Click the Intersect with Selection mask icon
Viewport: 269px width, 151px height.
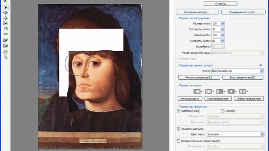pyautogui.click(x=232, y=91)
